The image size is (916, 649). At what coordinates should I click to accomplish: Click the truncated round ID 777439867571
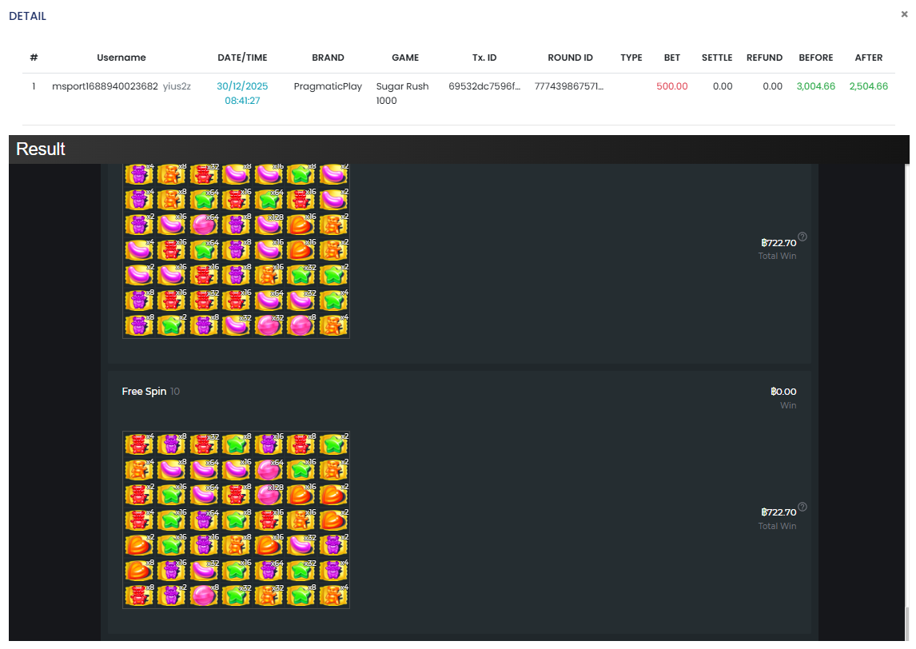[569, 86]
